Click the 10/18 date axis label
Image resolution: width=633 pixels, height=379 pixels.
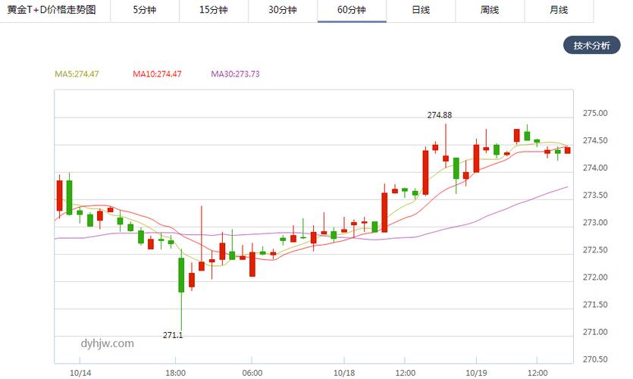coord(344,373)
